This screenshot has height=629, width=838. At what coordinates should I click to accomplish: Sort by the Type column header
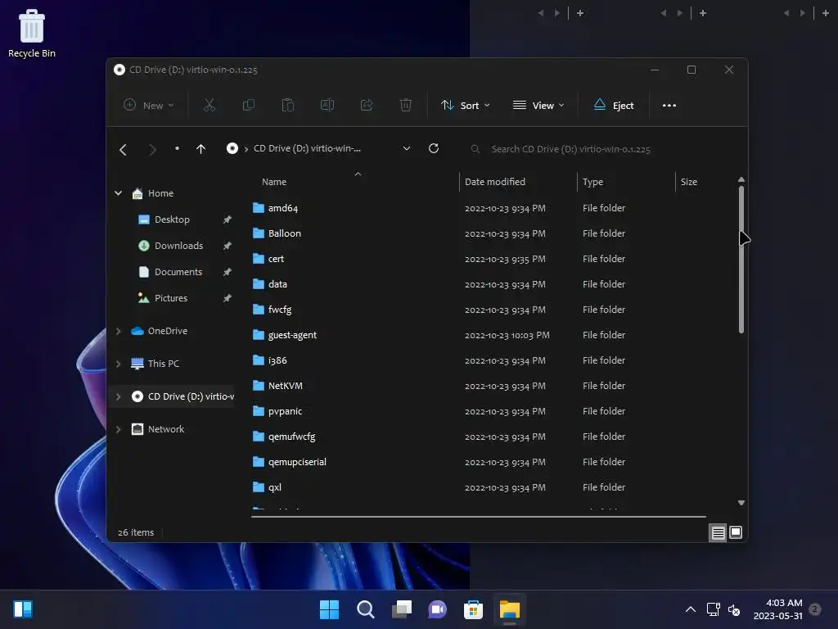click(x=626, y=182)
